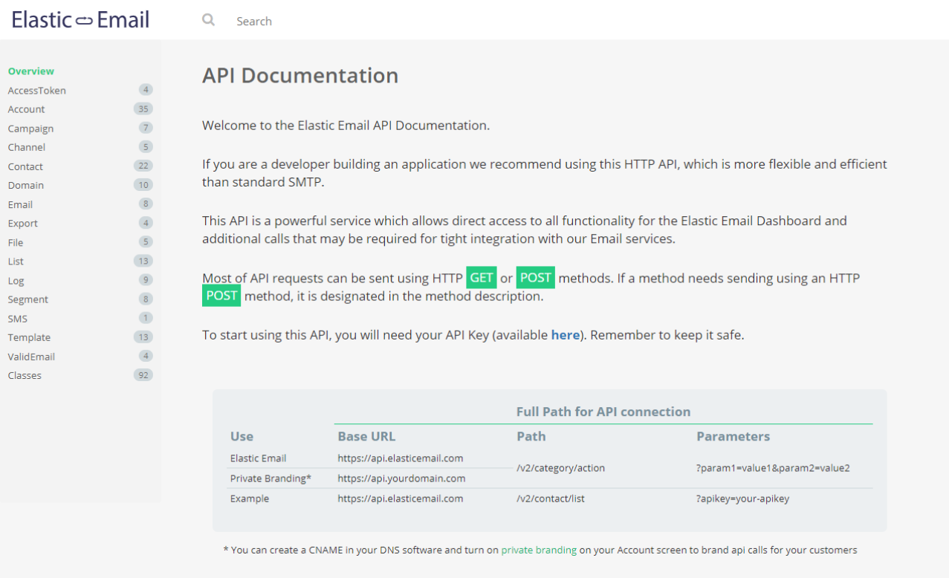Click the /v2/category/action path cell

coord(561,468)
